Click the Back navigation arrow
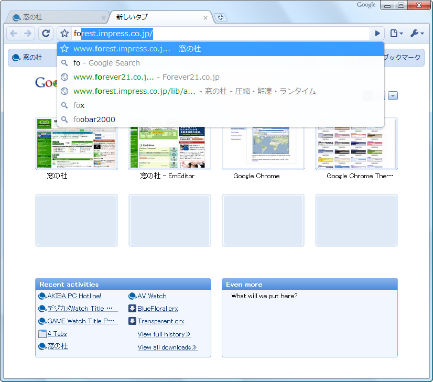 pos(14,33)
